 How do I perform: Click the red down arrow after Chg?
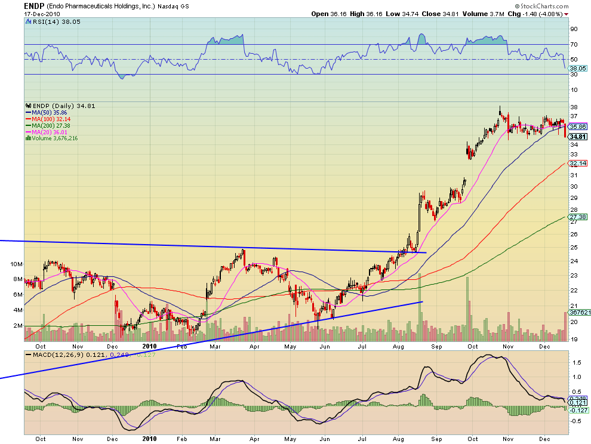click(x=566, y=14)
